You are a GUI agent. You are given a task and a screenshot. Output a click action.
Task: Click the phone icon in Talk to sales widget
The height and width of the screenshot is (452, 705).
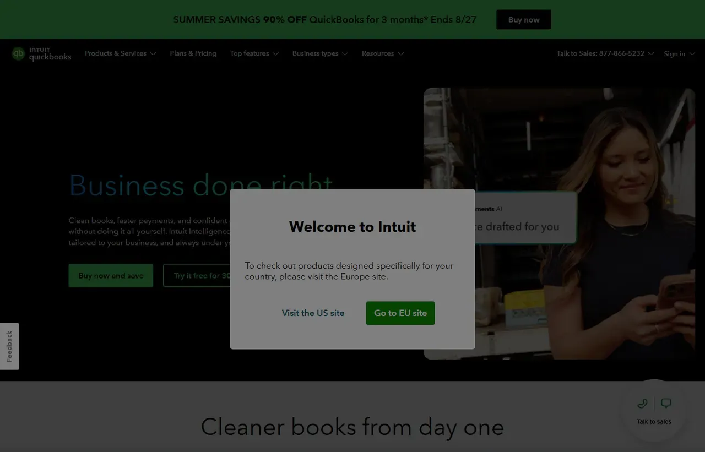(642, 404)
